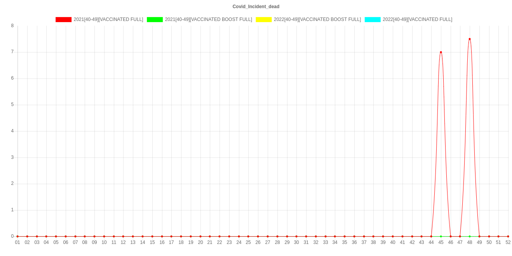Image resolution: width=512 pixels, height=256 pixels.
Task: Show or hide 2022[40-49]|[VACCINATED FULL] via label
Action: click(417, 19)
